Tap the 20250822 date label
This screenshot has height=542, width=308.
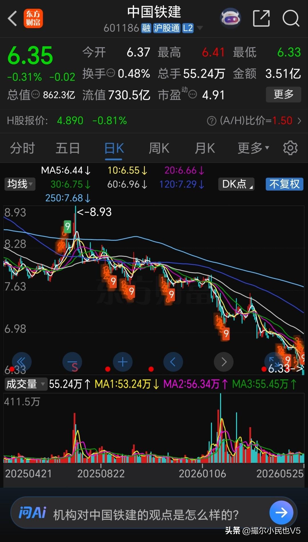(x=101, y=474)
